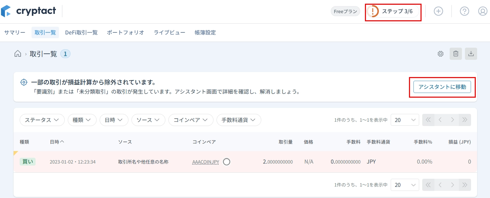
Task: Expand the コインペア filter dropdown
Action: pyautogui.click(x=191, y=120)
